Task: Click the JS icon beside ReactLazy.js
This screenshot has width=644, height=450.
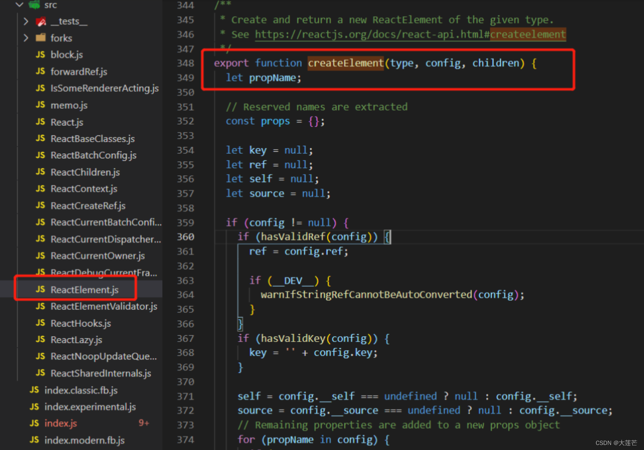Action: pyautogui.click(x=40, y=339)
